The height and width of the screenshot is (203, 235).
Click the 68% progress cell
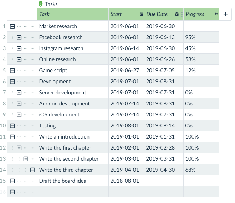[201, 170]
